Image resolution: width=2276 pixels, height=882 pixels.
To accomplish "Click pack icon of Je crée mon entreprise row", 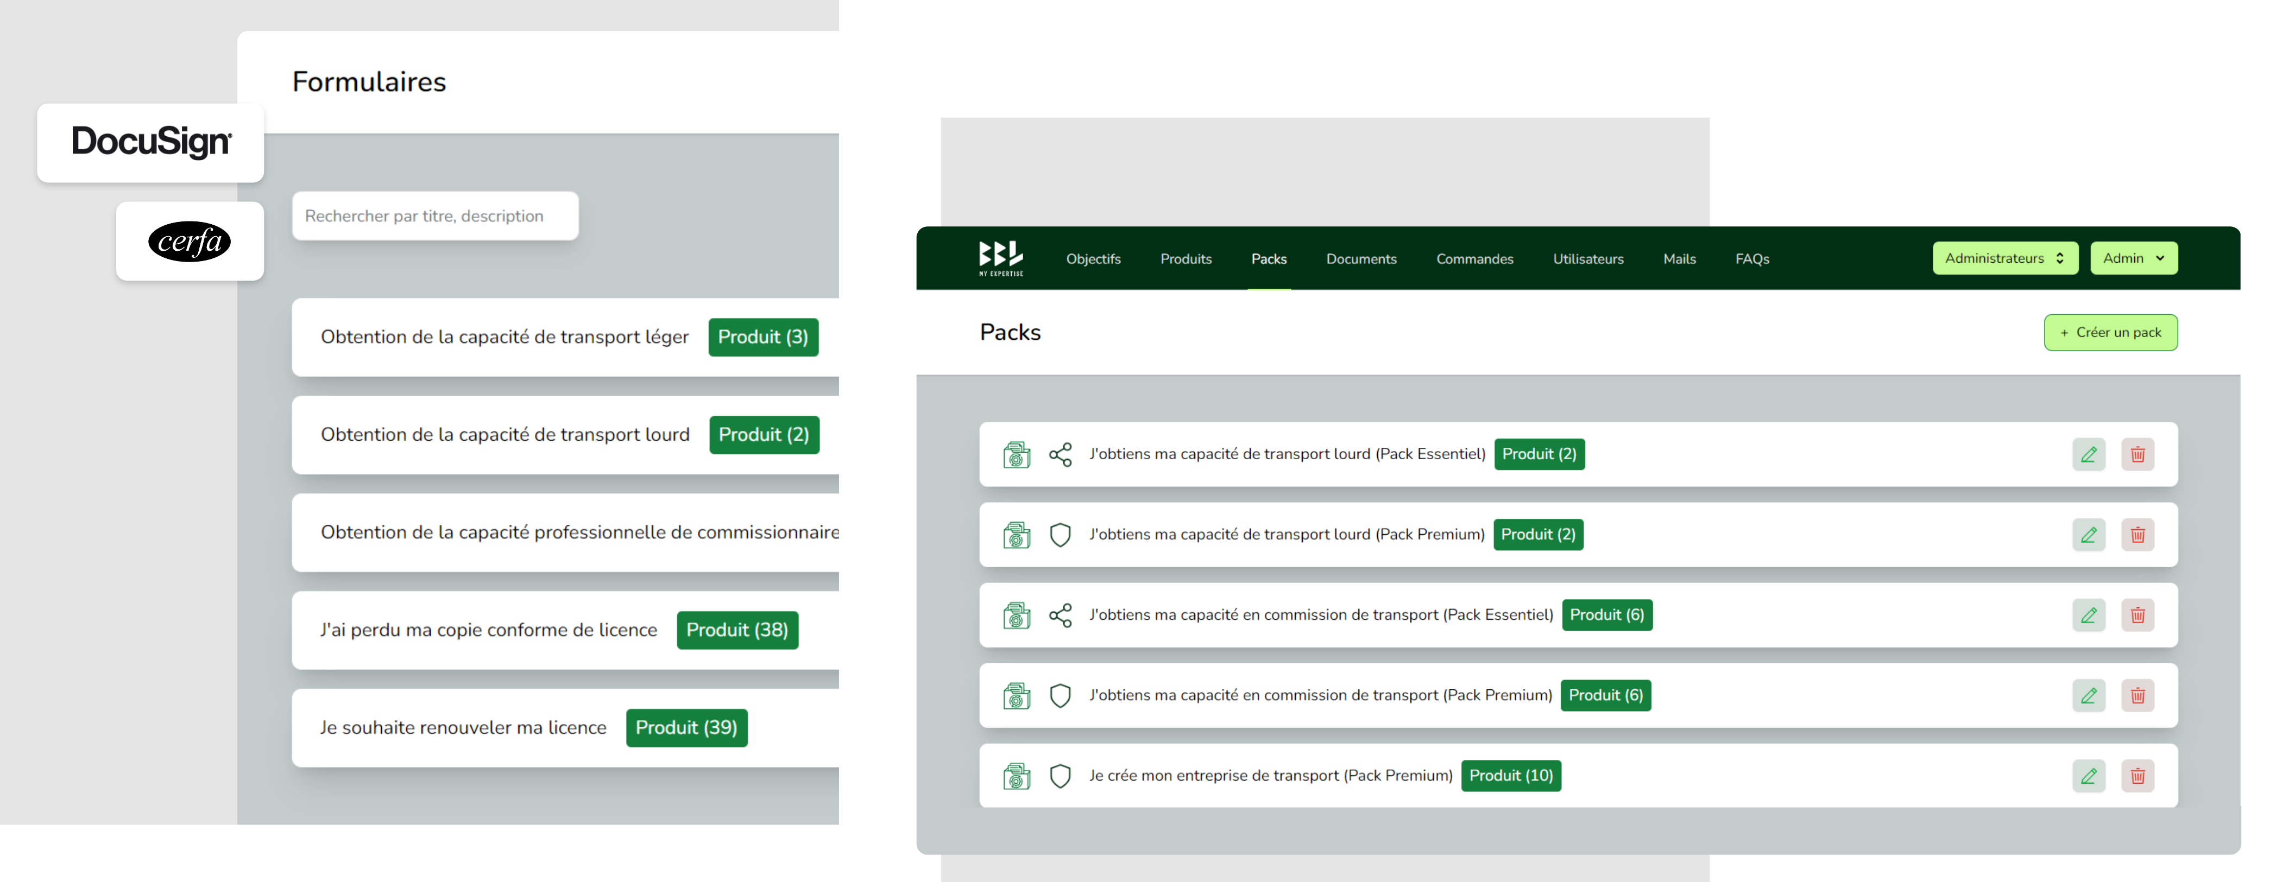I will click(x=1016, y=776).
